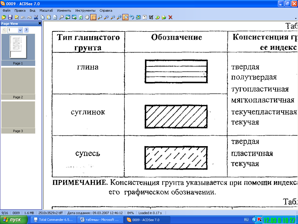Viewport: 298px width, 224px height.
Task: Click the 9/16 status bar entry
Action: click(5, 213)
